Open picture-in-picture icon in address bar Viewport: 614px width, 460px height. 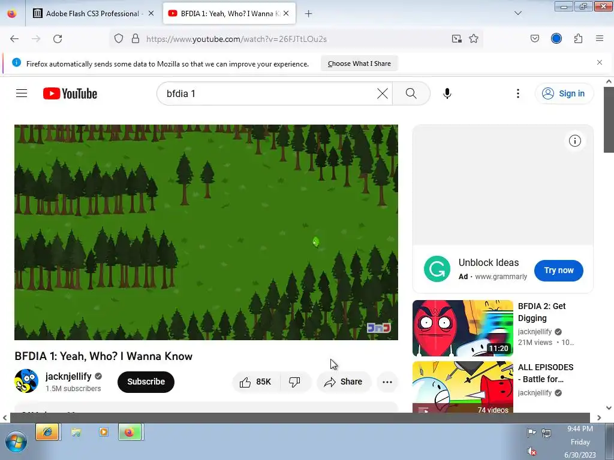(x=456, y=39)
